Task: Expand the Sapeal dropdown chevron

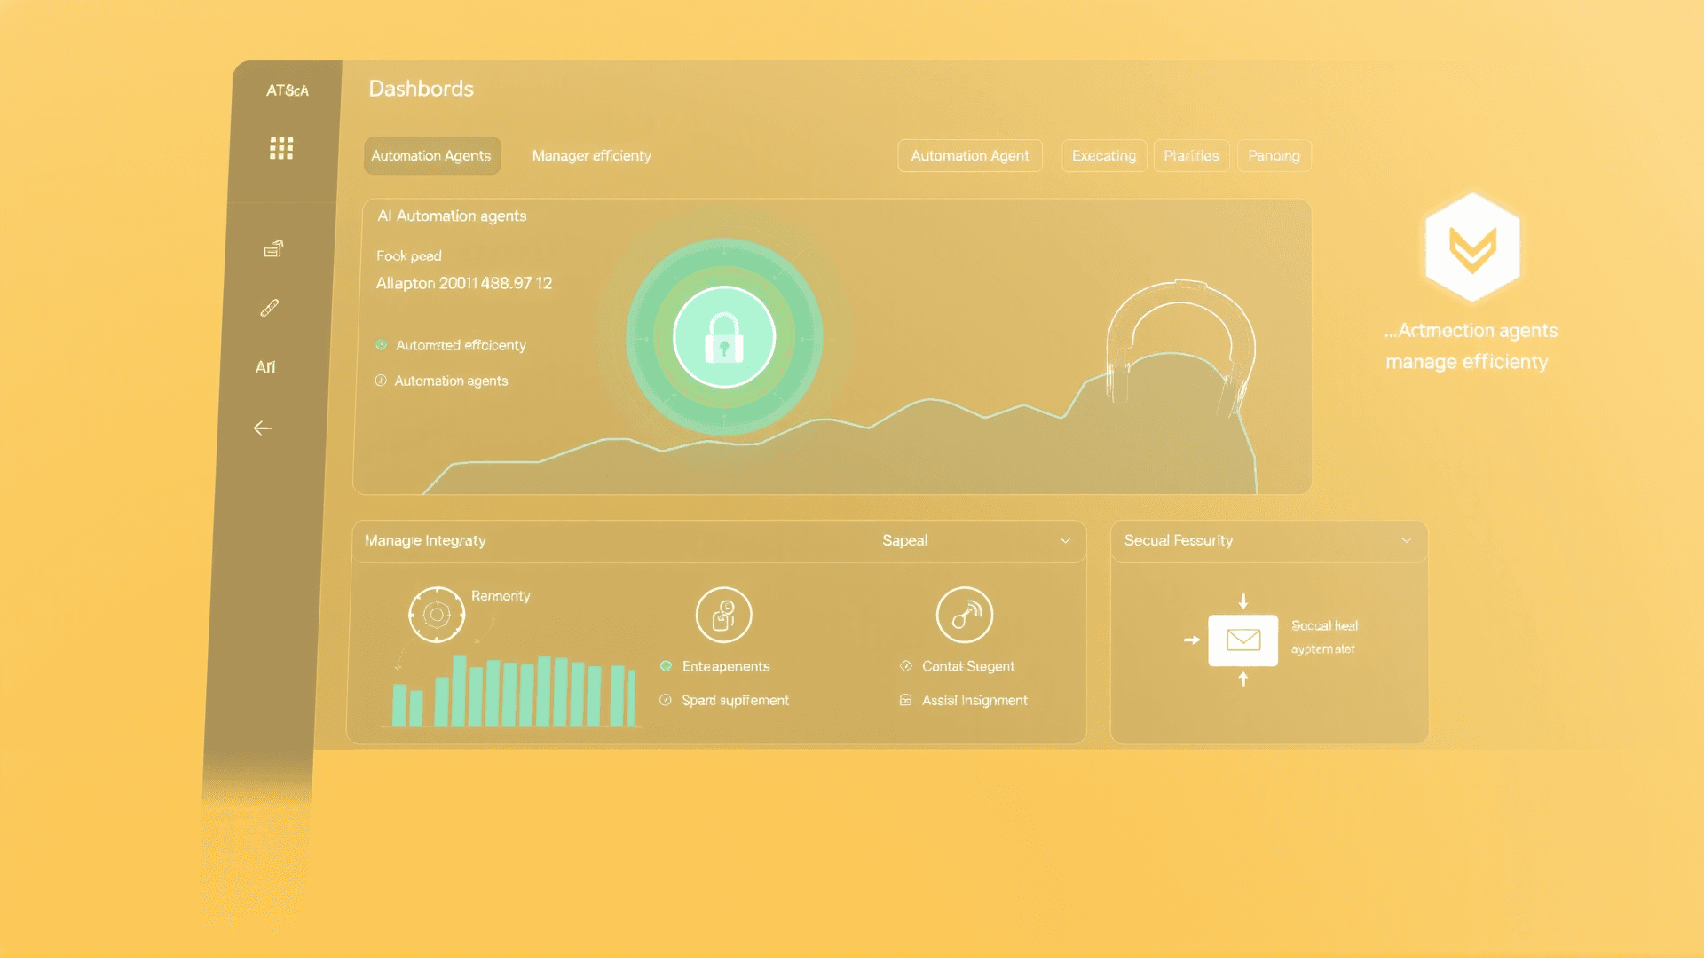Action: click(x=1065, y=541)
